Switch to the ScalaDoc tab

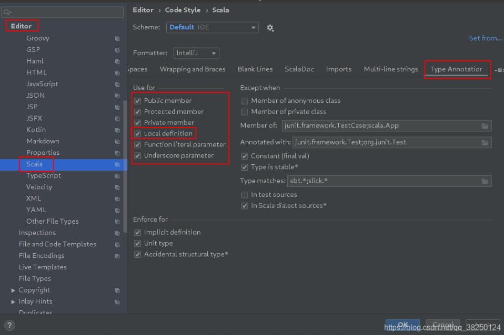pos(299,69)
